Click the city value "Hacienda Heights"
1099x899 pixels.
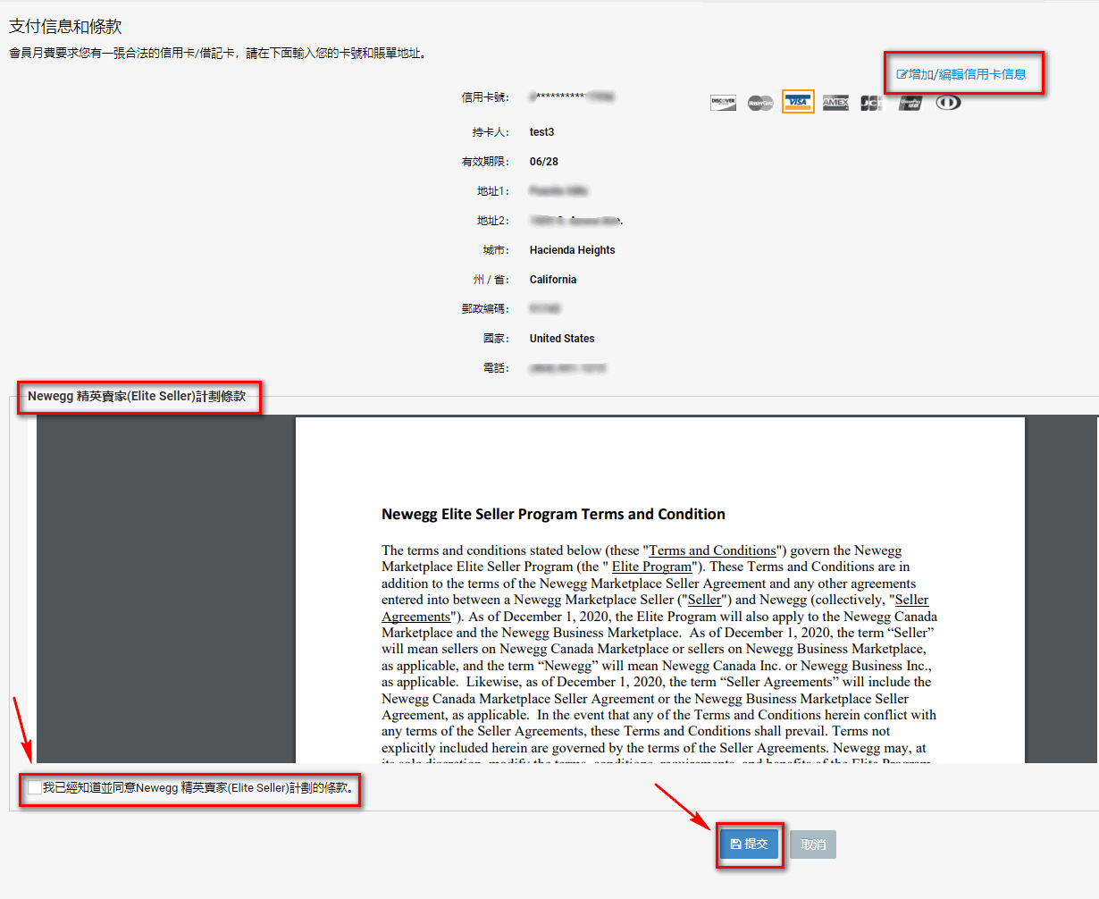(x=572, y=250)
